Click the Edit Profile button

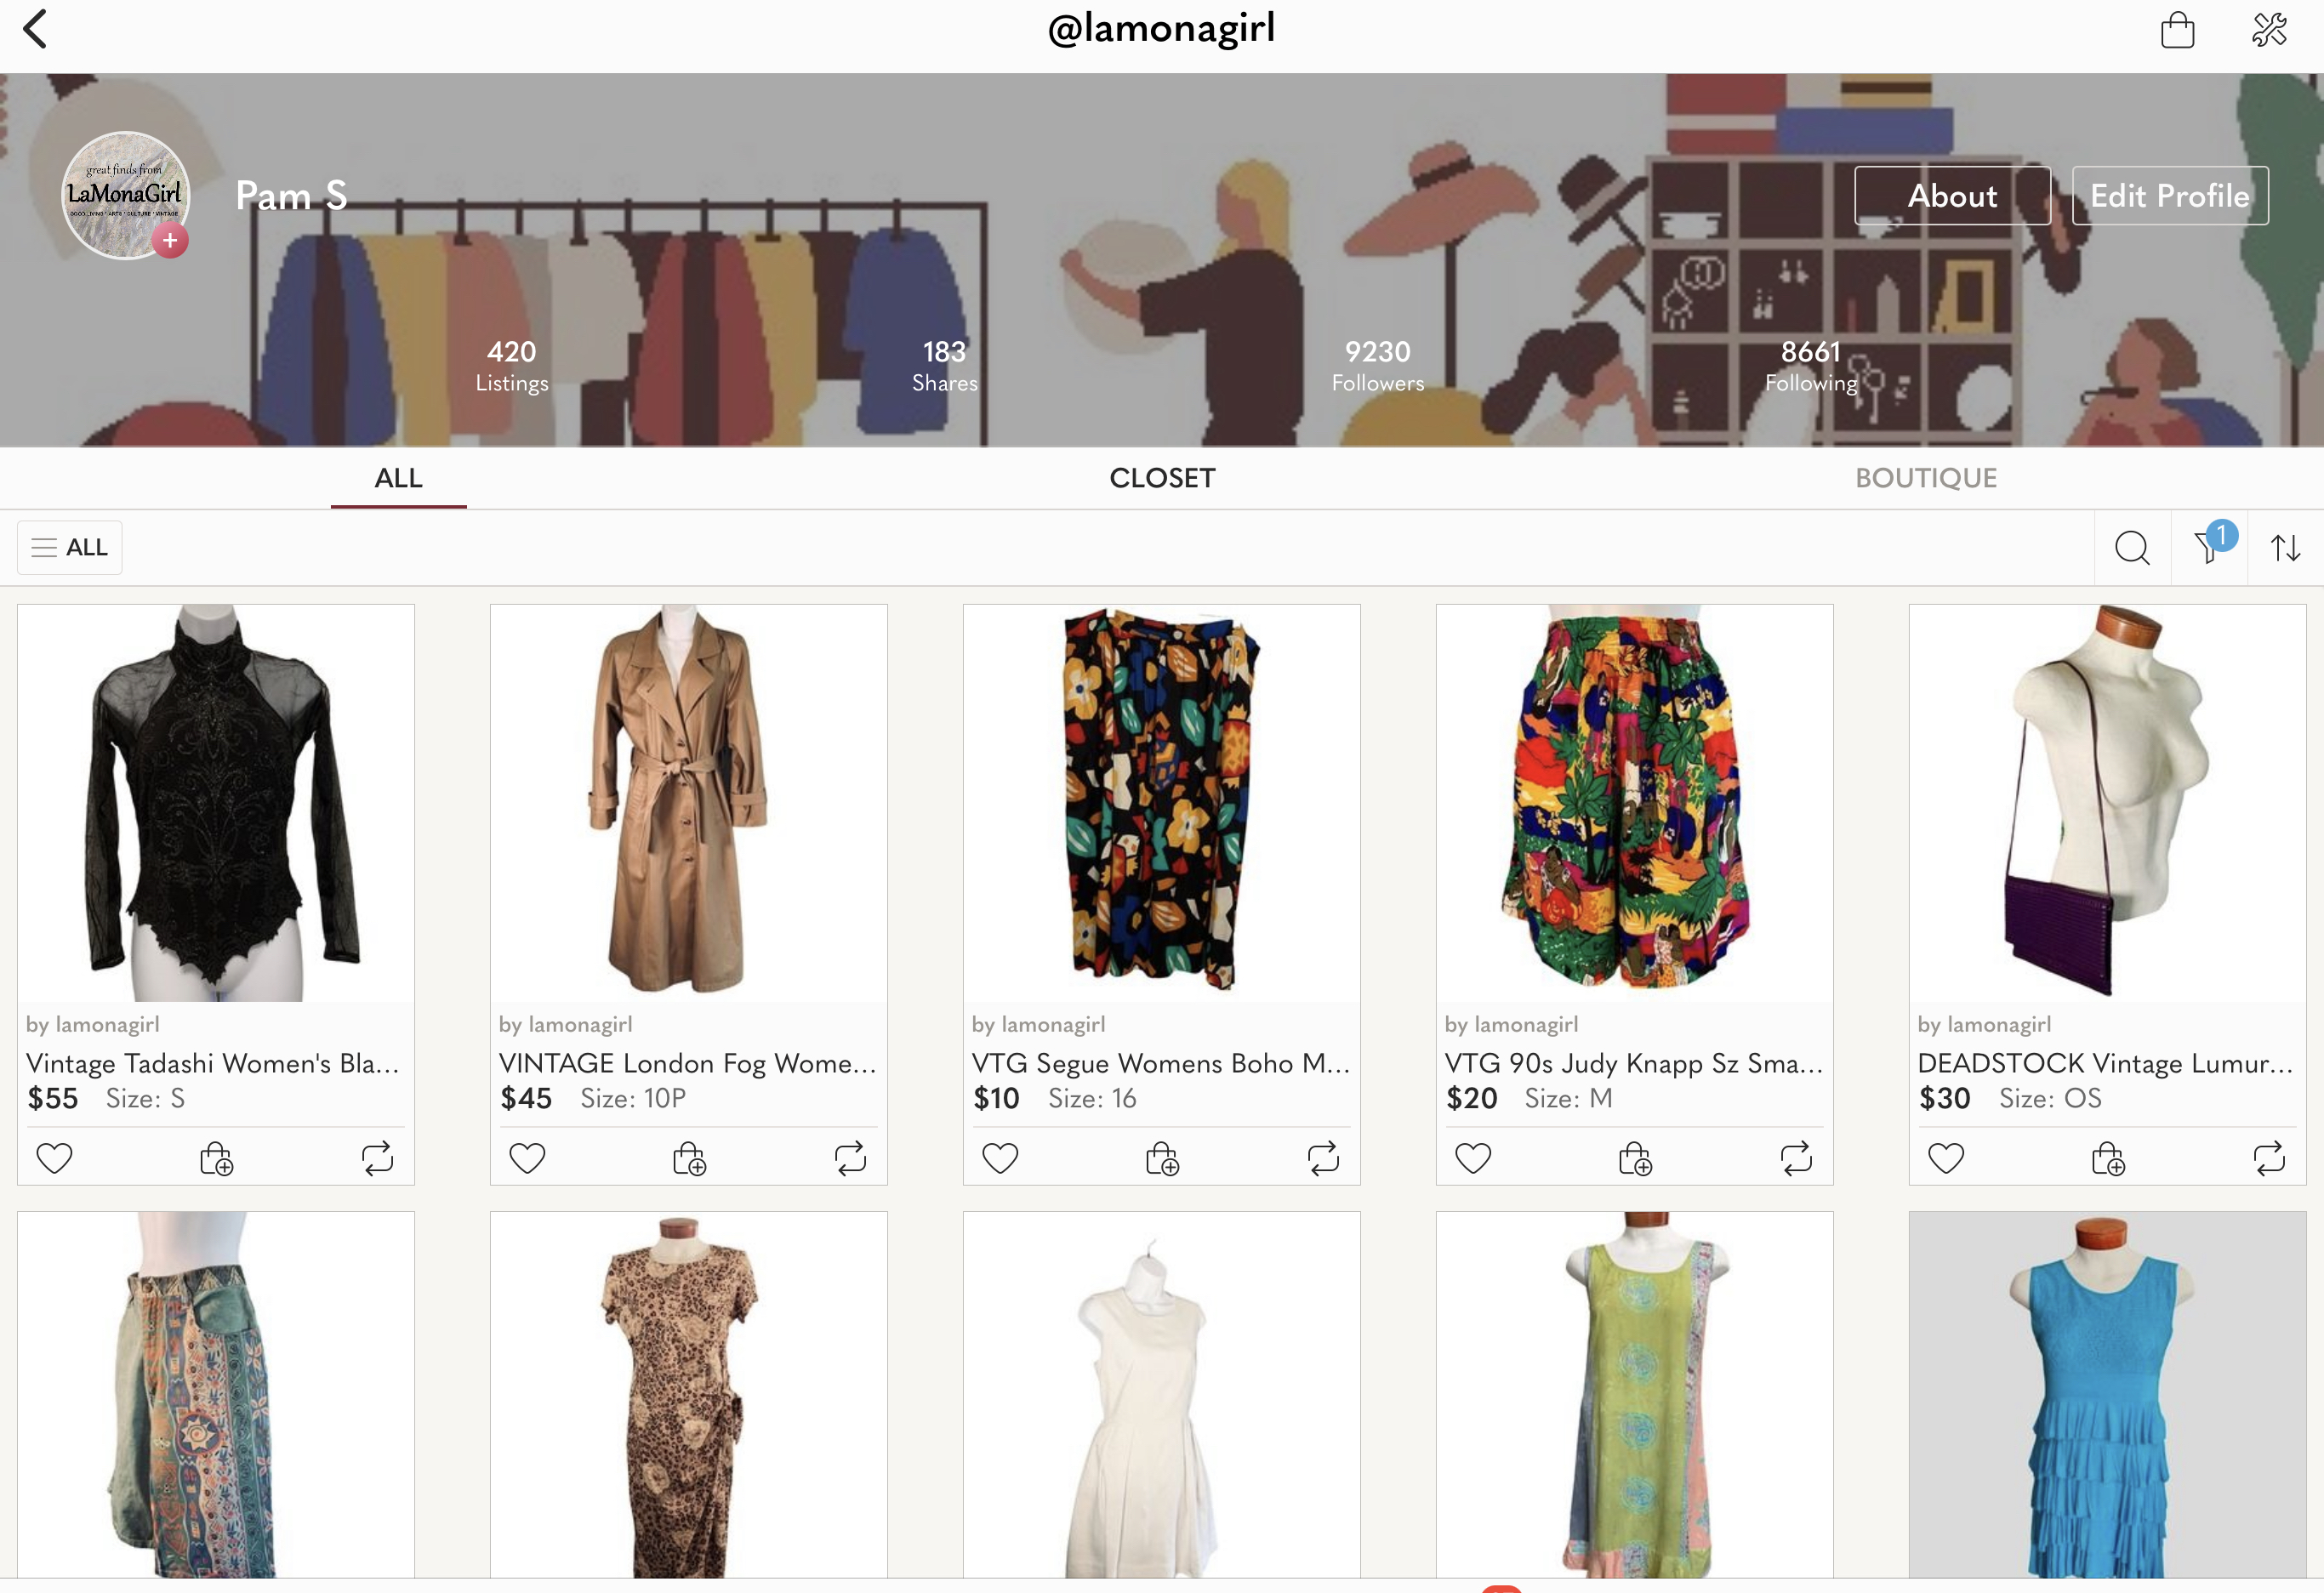2170,196
